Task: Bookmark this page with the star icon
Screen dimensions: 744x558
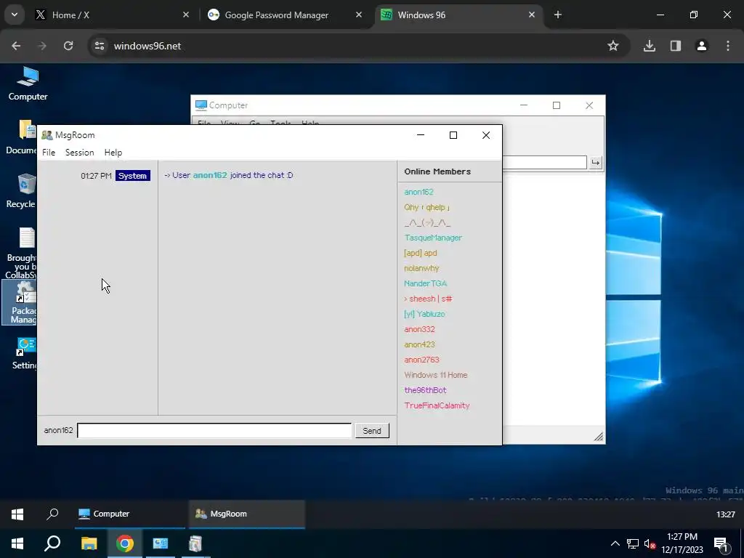Action: 613,46
